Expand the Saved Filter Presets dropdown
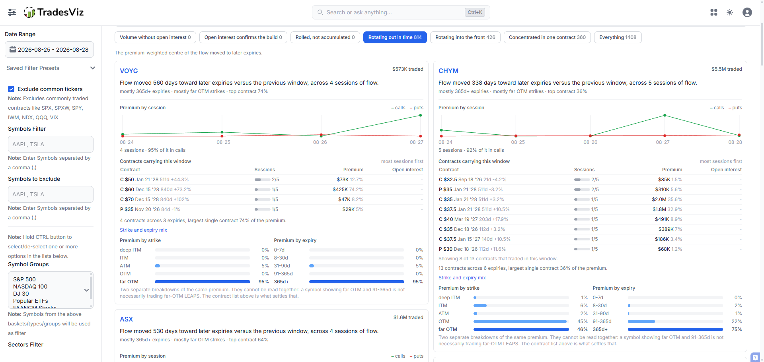This screenshot has height=362, width=764. click(x=51, y=68)
